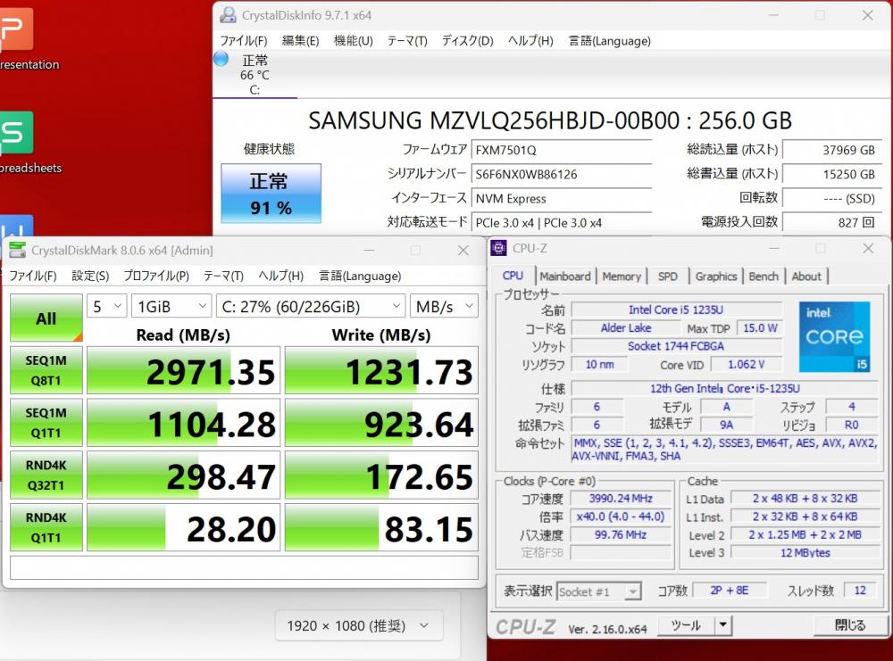Open the Spreadsheets desktop shortcut icon

16,133
